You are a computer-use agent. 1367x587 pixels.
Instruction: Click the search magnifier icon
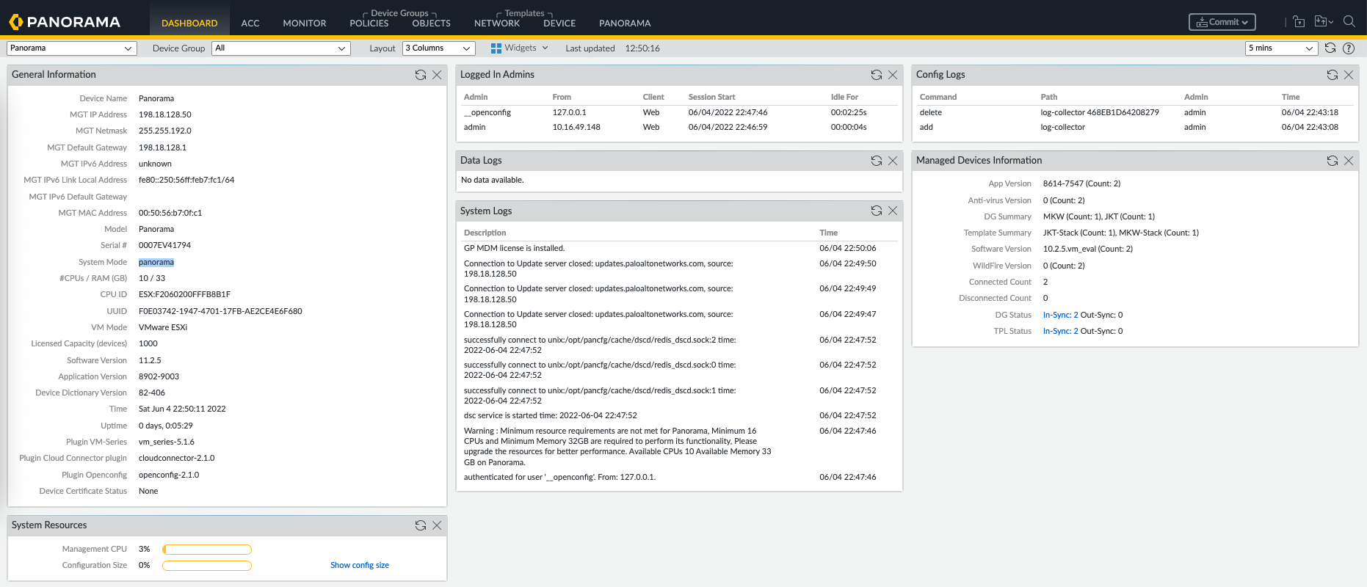(1349, 22)
